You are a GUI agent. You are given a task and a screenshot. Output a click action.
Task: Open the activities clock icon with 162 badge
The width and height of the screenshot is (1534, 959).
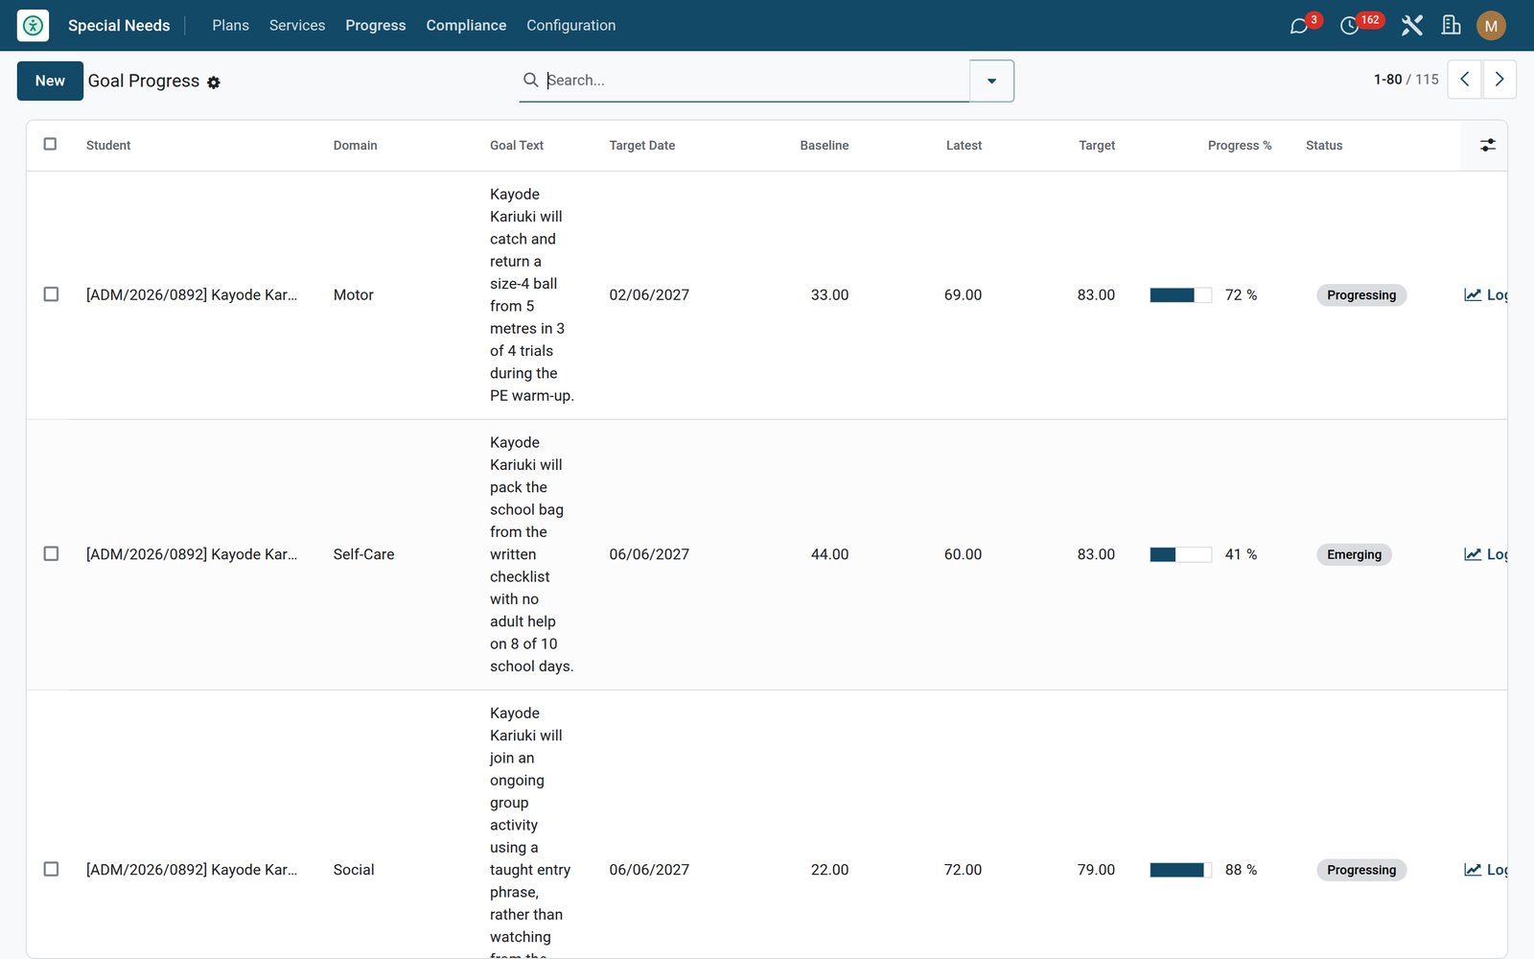[x=1349, y=26]
